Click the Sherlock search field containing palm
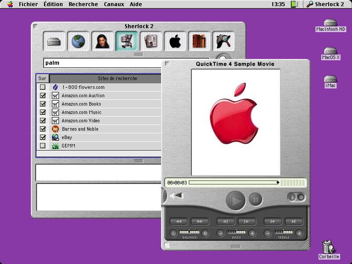The image size is (352, 264). (x=103, y=63)
